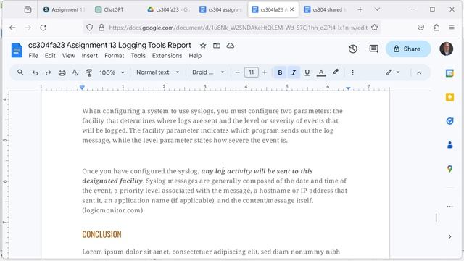
Task: Activate the paint format tool
Action: (88, 72)
